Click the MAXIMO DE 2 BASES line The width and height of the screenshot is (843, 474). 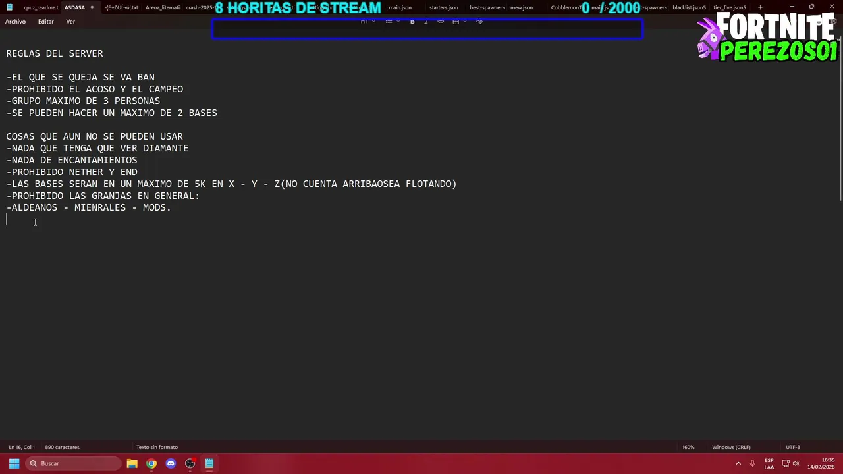tap(111, 113)
